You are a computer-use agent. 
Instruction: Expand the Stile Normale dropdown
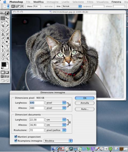72,6
